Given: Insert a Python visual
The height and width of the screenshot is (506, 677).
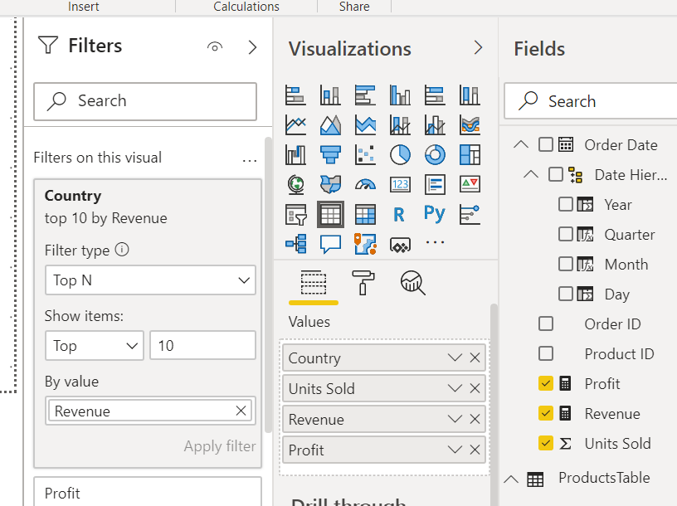Looking at the screenshot, I should [x=435, y=214].
